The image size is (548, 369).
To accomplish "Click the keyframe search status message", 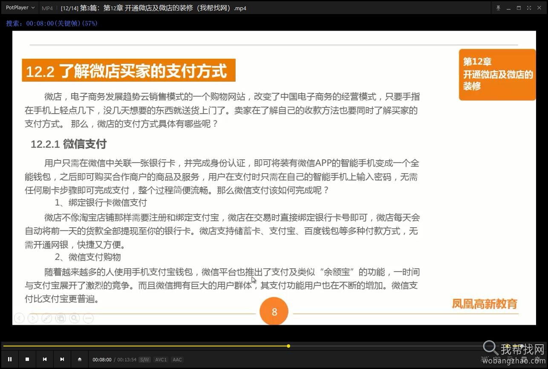I will pyautogui.click(x=52, y=23).
